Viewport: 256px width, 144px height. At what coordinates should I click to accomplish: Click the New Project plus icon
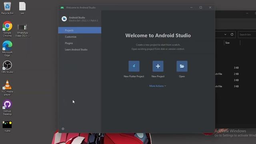point(158,66)
